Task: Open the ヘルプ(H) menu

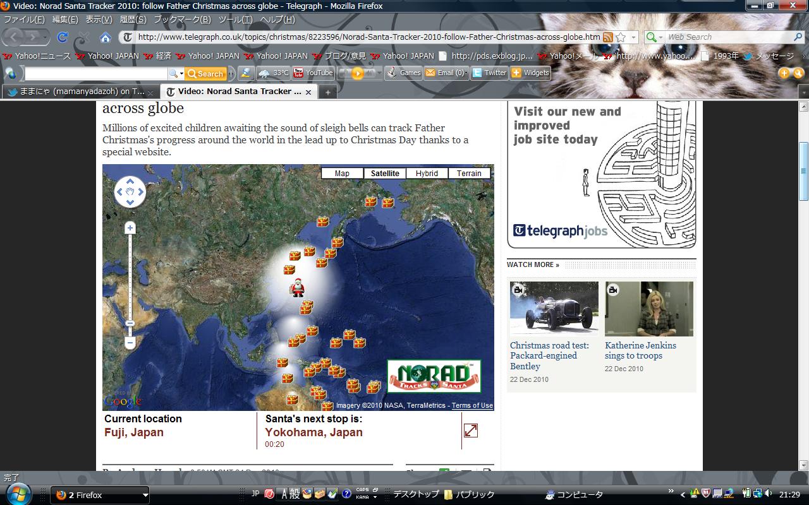Action: pyautogui.click(x=277, y=20)
